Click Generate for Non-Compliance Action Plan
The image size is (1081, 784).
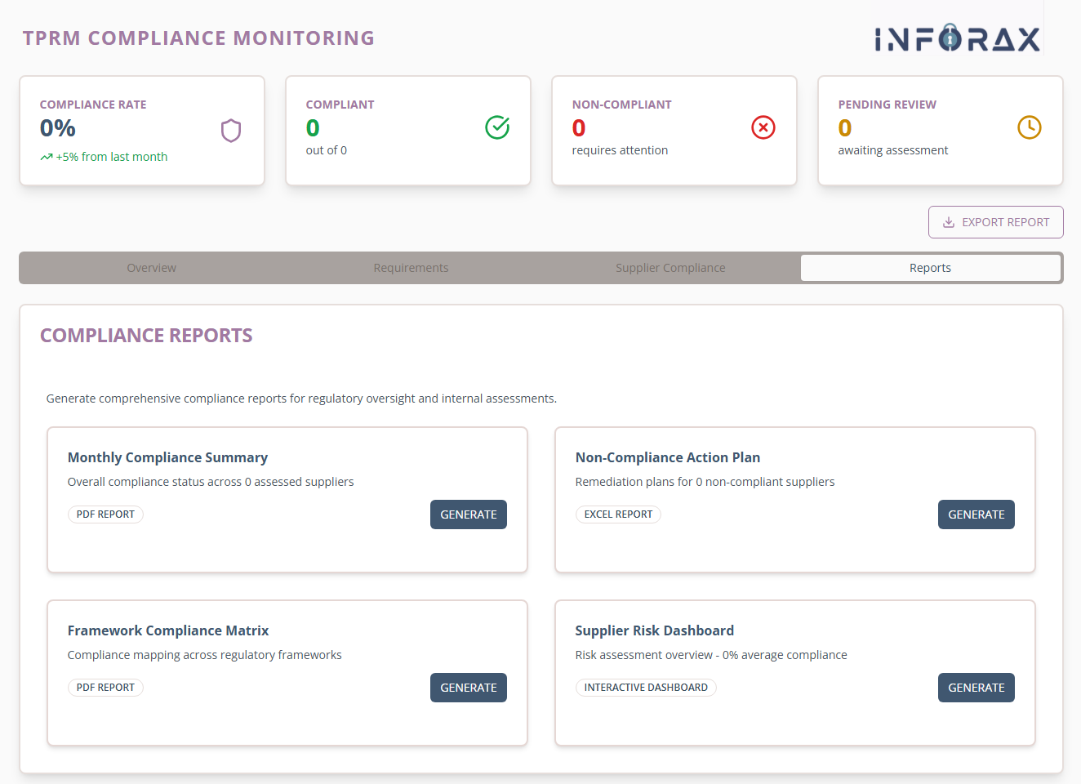pyautogui.click(x=976, y=514)
